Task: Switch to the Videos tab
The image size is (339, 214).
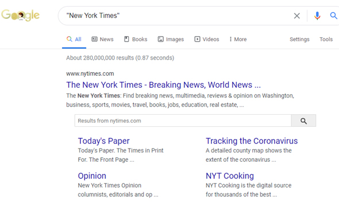Action: click(x=207, y=40)
